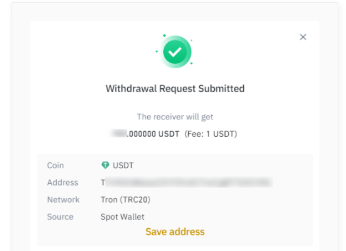Click "The receiver will get" text
The height and width of the screenshot is (251, 346).
point(175,117)
